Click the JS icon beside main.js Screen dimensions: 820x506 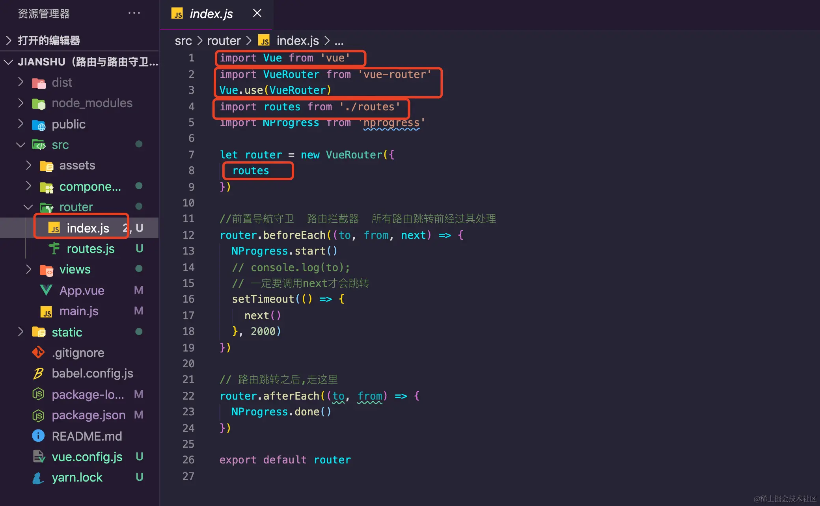click(46, 311)
